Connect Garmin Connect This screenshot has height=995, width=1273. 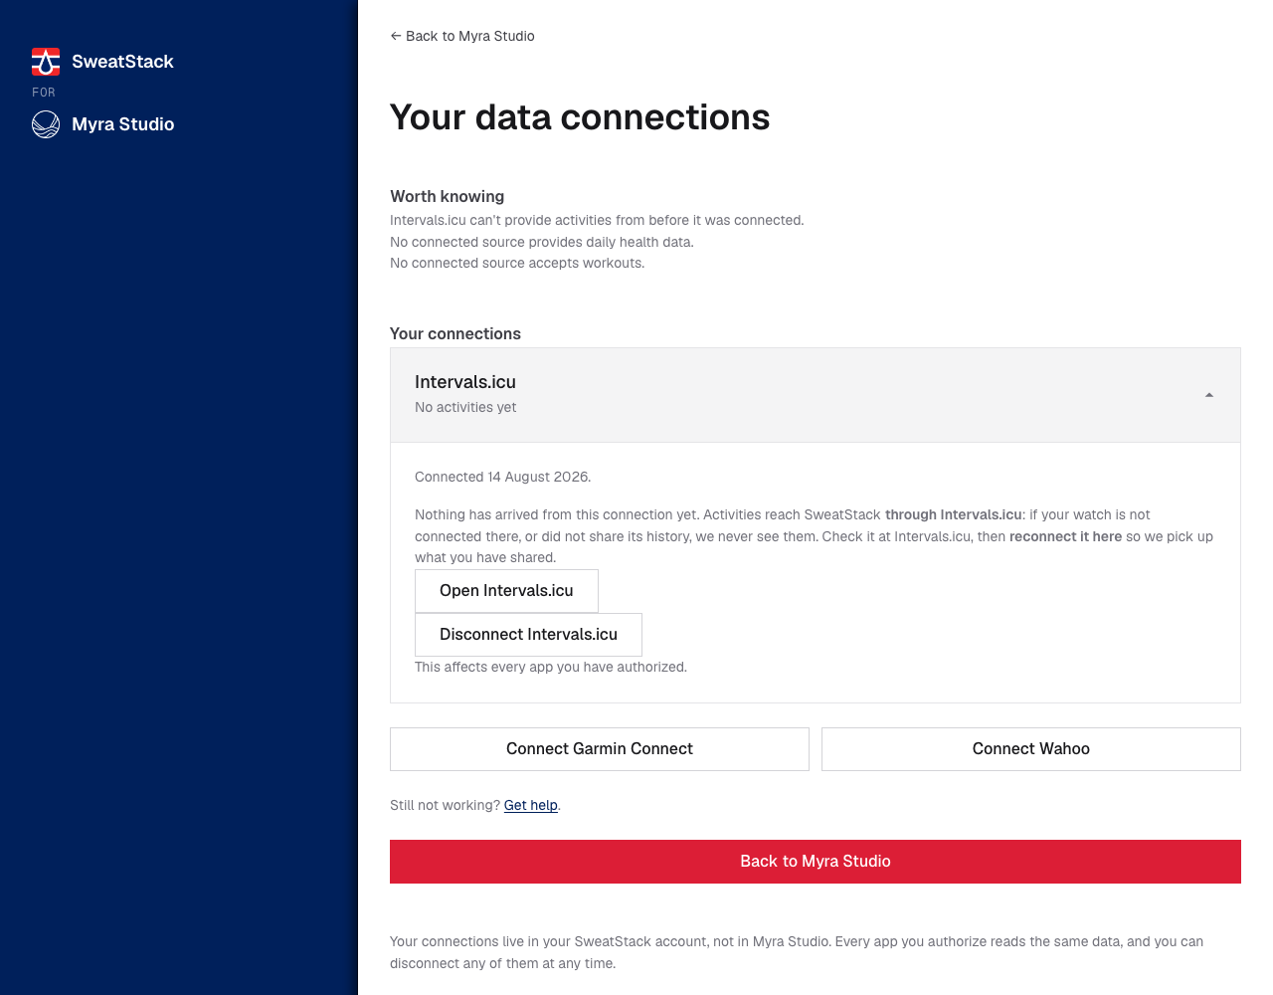click(600, 749)
